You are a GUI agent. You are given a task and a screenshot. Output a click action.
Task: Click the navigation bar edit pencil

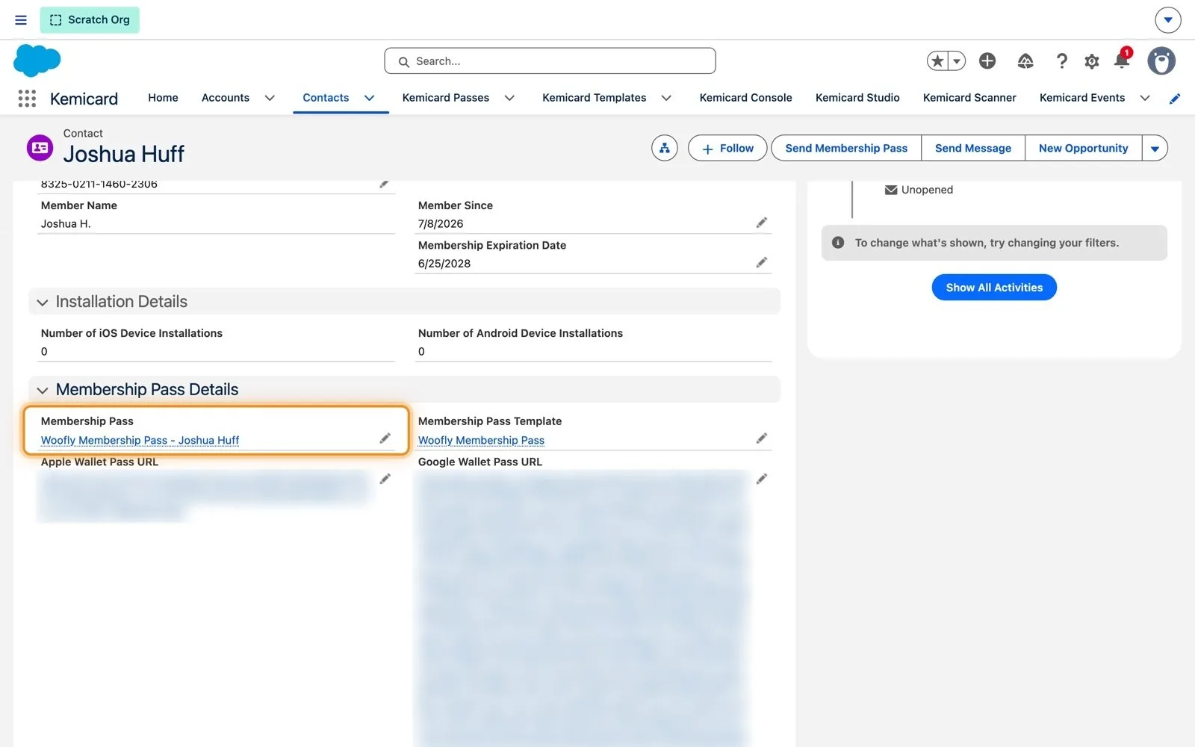tap(1175, 99)
